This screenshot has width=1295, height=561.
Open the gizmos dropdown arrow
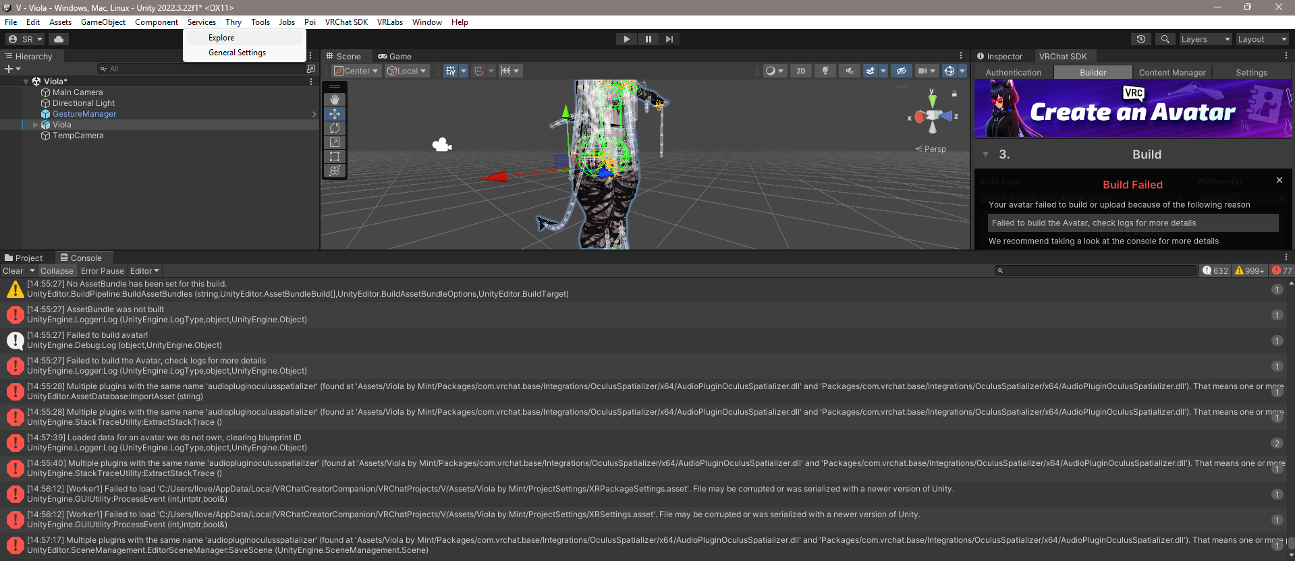(x=962, y=71)
